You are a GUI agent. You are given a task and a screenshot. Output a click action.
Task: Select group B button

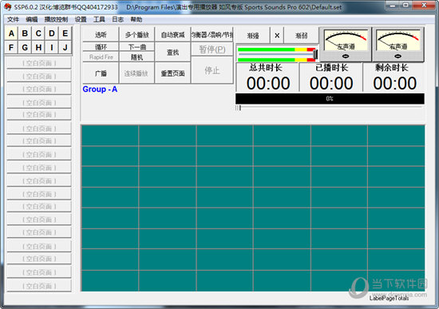[x=25, y=34]
